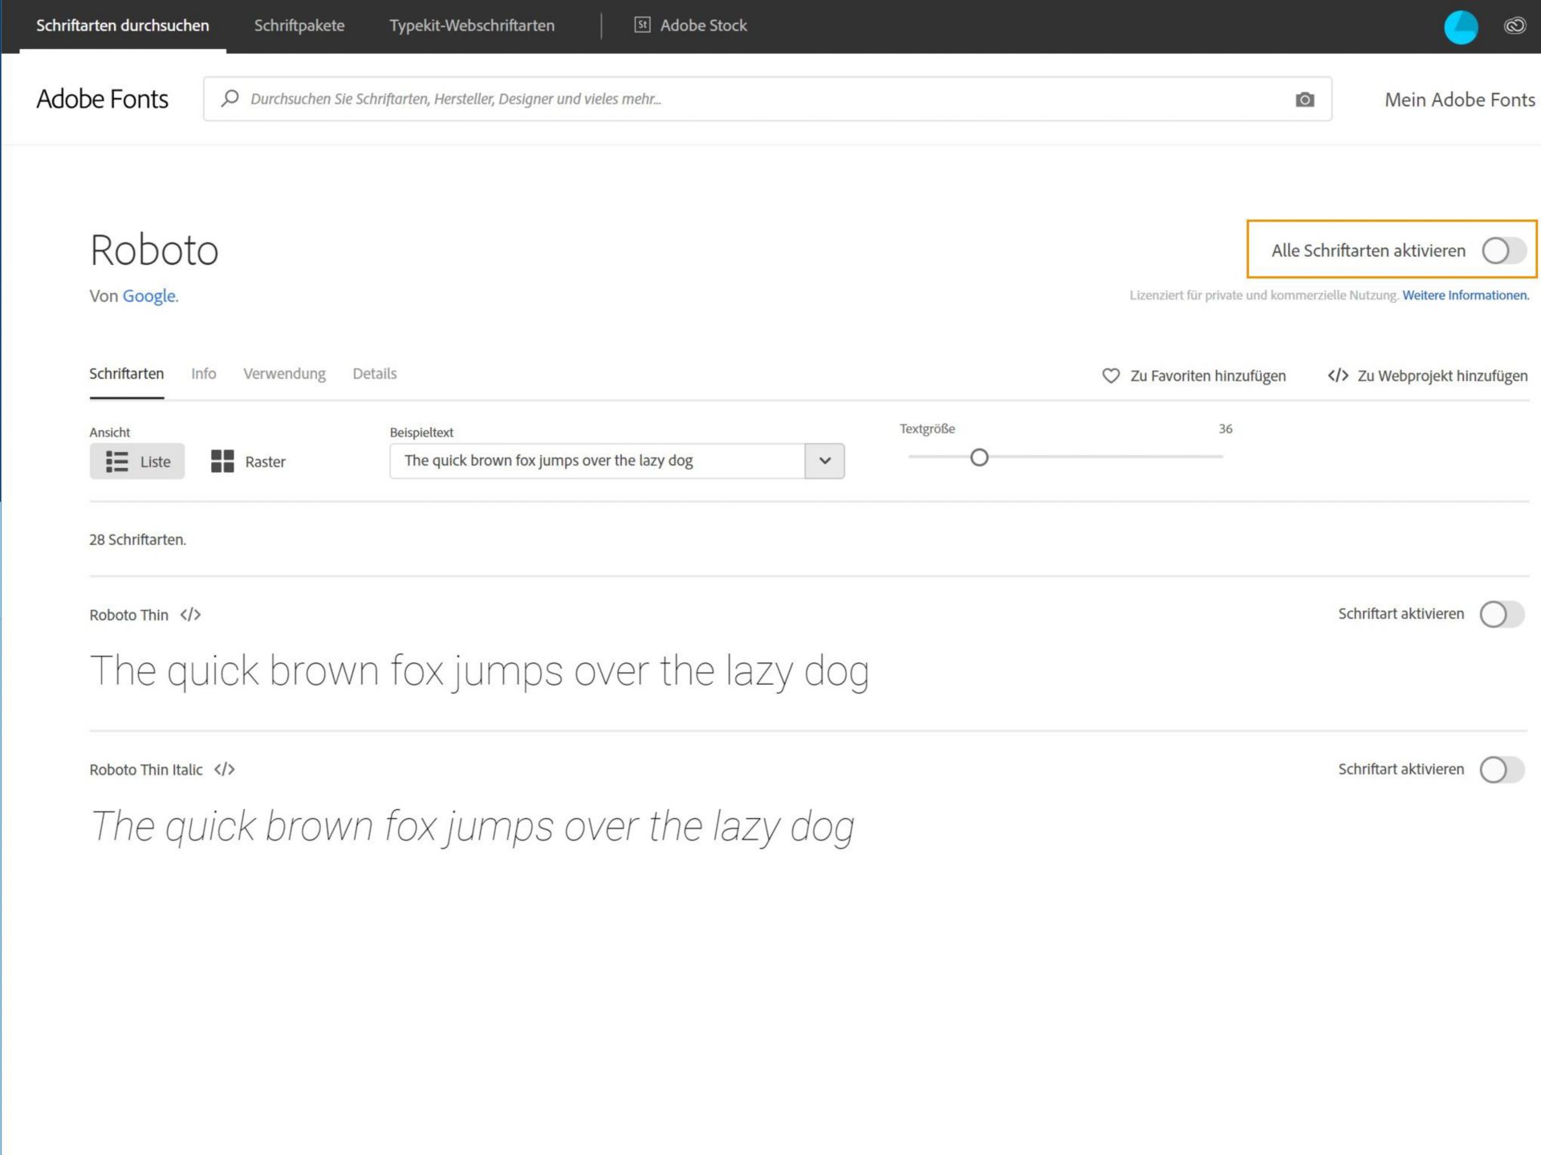Image resolution: width=1541 pixels, height=1155 pixels.
Task: Click the Roboto Thin Italic sample preview
Action: coord(473,826)
